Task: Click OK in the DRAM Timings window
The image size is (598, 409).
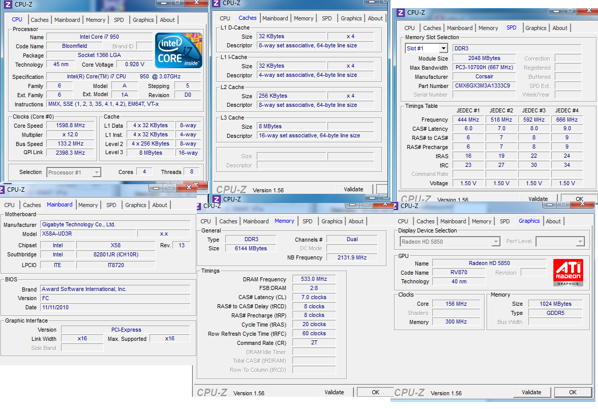Action: pos(376,392)
